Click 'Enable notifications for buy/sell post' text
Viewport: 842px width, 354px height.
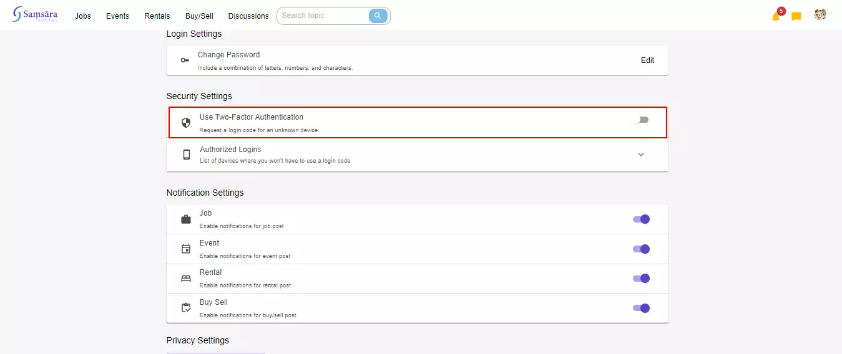click(x=248, y=315)
